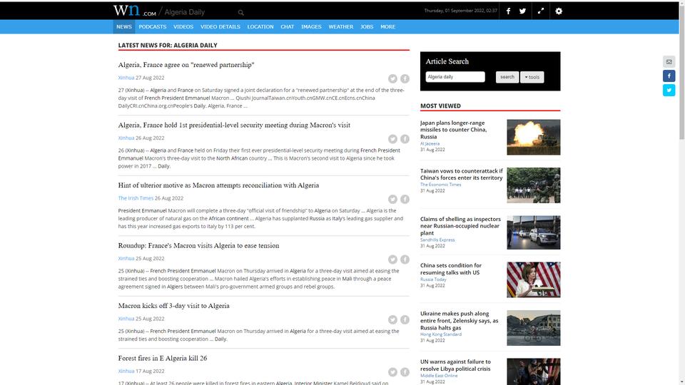Toggle fullscreen expand icon in header

541,11
